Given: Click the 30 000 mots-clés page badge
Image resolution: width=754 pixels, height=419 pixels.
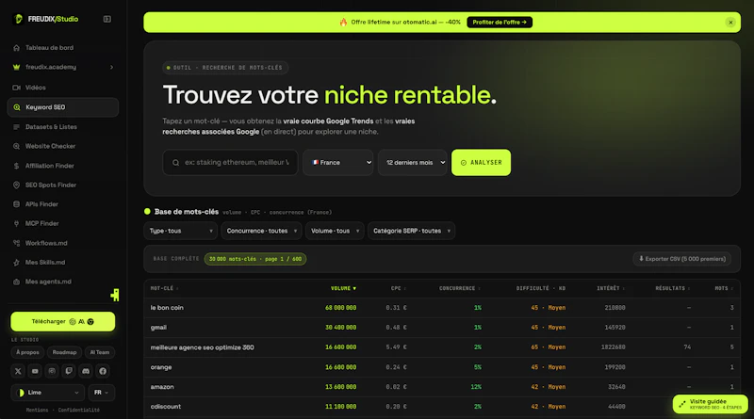Looking at the screenshot, I should 254,259.
